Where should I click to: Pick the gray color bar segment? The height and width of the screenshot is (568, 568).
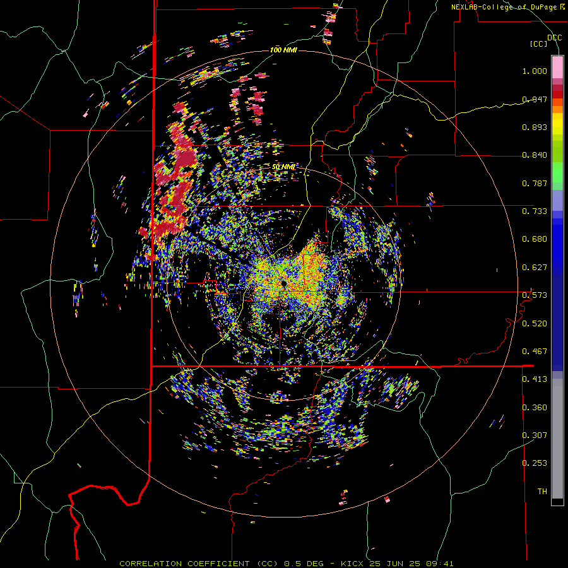(x=557, y=439)
